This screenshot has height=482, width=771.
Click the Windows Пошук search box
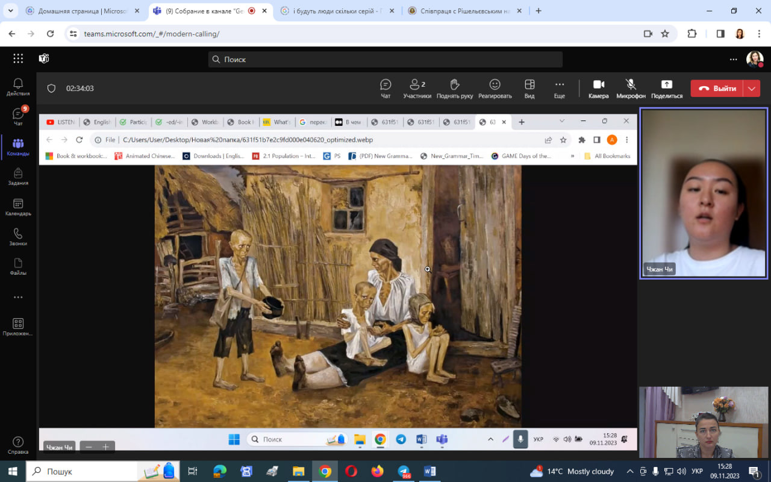click(102, 471)
